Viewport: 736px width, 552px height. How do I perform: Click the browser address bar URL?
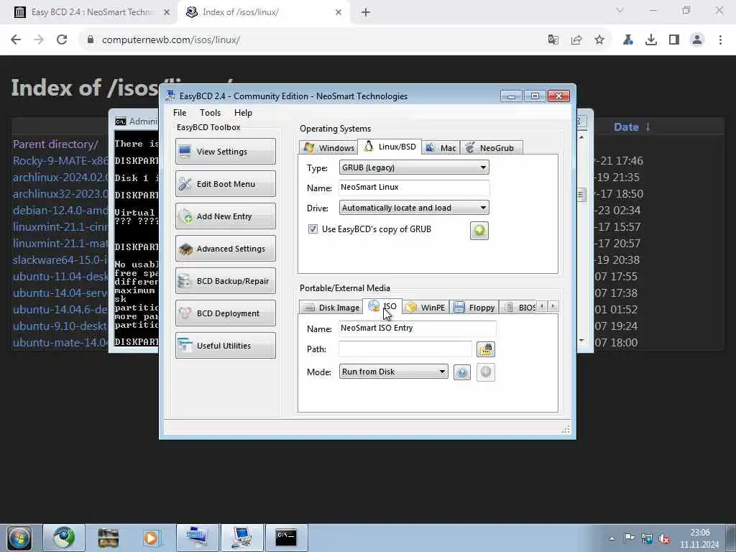[x=171, y=40]
